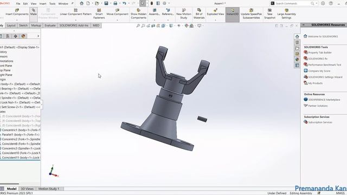Open a file using the Open folder icon
Viewport: 347px width, 195px height.
click(x=97, y=3)
